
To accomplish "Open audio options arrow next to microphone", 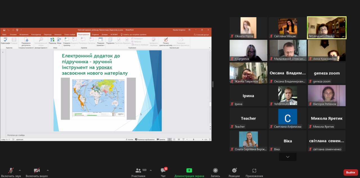I will [x=20, y=170].
